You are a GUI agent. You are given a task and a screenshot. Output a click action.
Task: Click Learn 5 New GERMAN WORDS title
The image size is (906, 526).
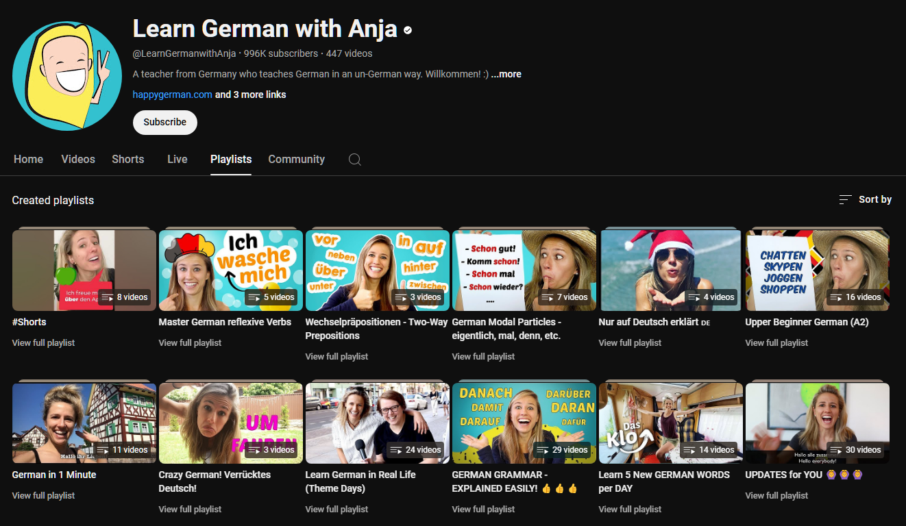(x=665, y=481)
